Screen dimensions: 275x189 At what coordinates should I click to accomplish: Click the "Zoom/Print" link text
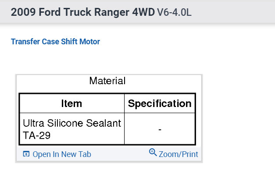pyautogui.click(x=179, y=154)
